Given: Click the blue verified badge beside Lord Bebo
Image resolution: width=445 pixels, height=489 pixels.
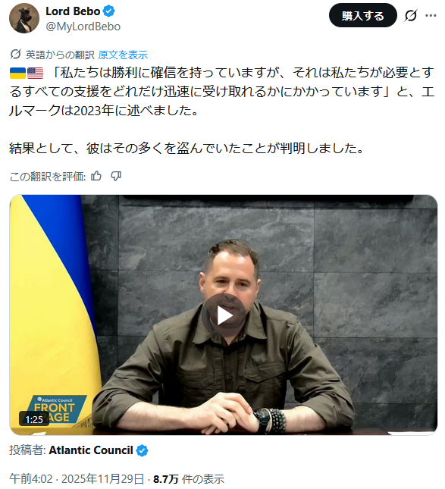Looking at the screenshot, I should 108,11.
